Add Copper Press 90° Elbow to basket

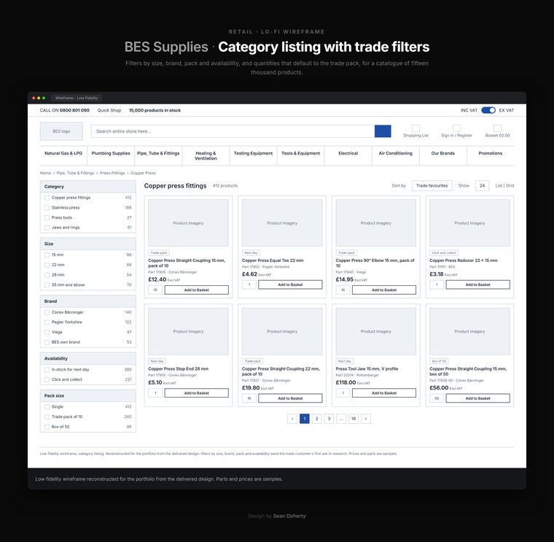coord(384,290)
